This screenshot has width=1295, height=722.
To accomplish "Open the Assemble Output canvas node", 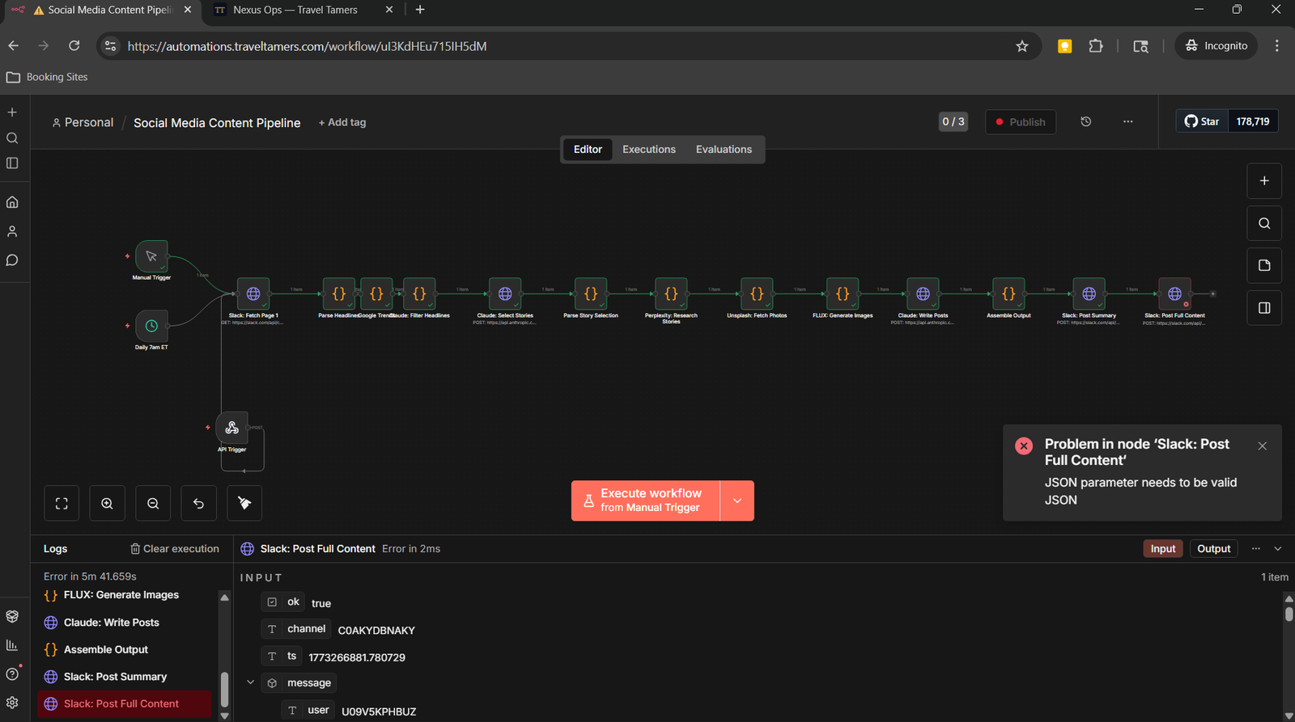I will click(x=1008, y=294).
